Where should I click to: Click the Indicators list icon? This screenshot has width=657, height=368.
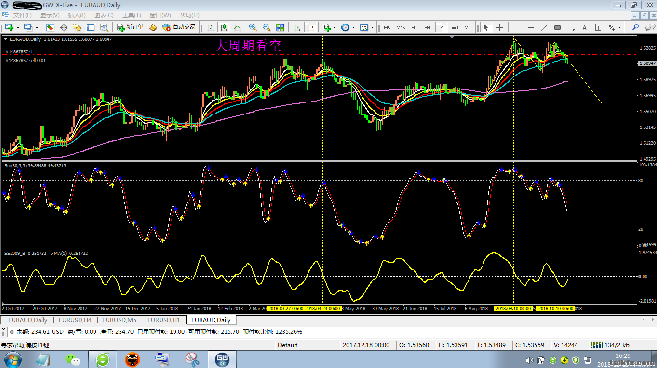[327, 27]
